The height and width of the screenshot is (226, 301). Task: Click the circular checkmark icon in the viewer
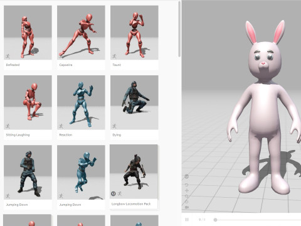pos(187,176)
